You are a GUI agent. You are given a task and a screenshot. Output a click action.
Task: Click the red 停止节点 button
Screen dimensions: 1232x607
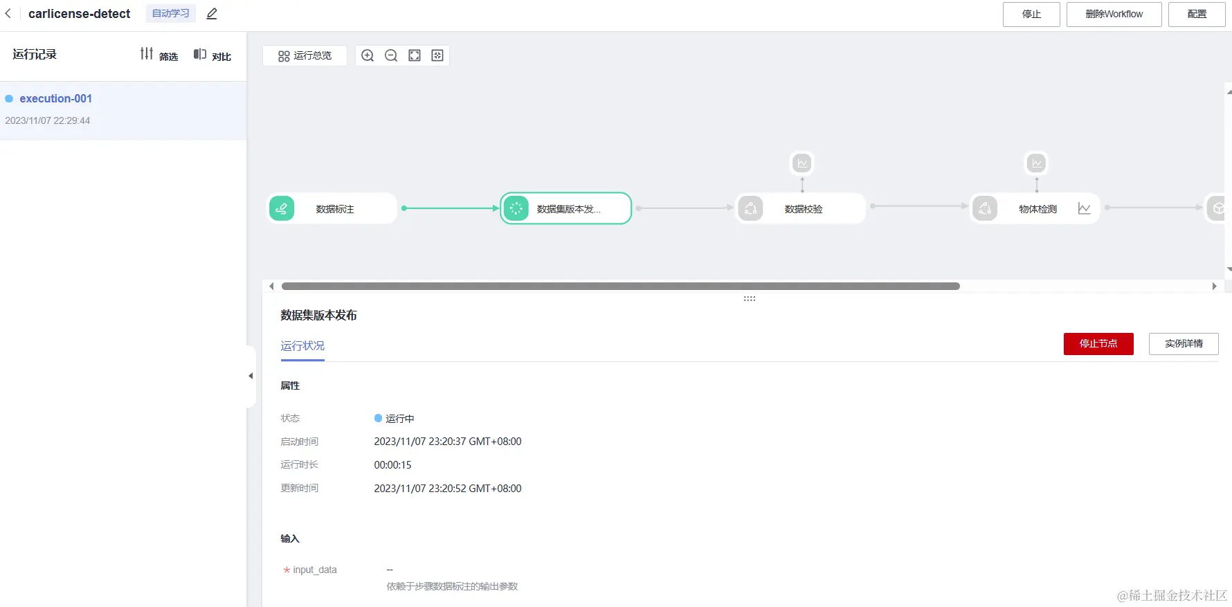click(x=1098, y=343)
